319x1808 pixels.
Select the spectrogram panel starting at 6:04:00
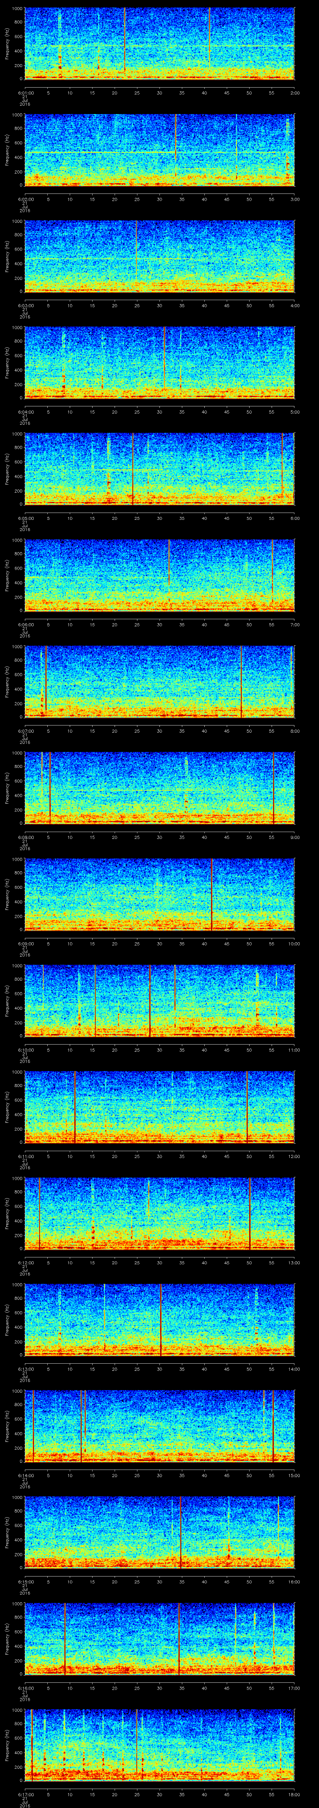pyautogui.click(x=160, y=362)
